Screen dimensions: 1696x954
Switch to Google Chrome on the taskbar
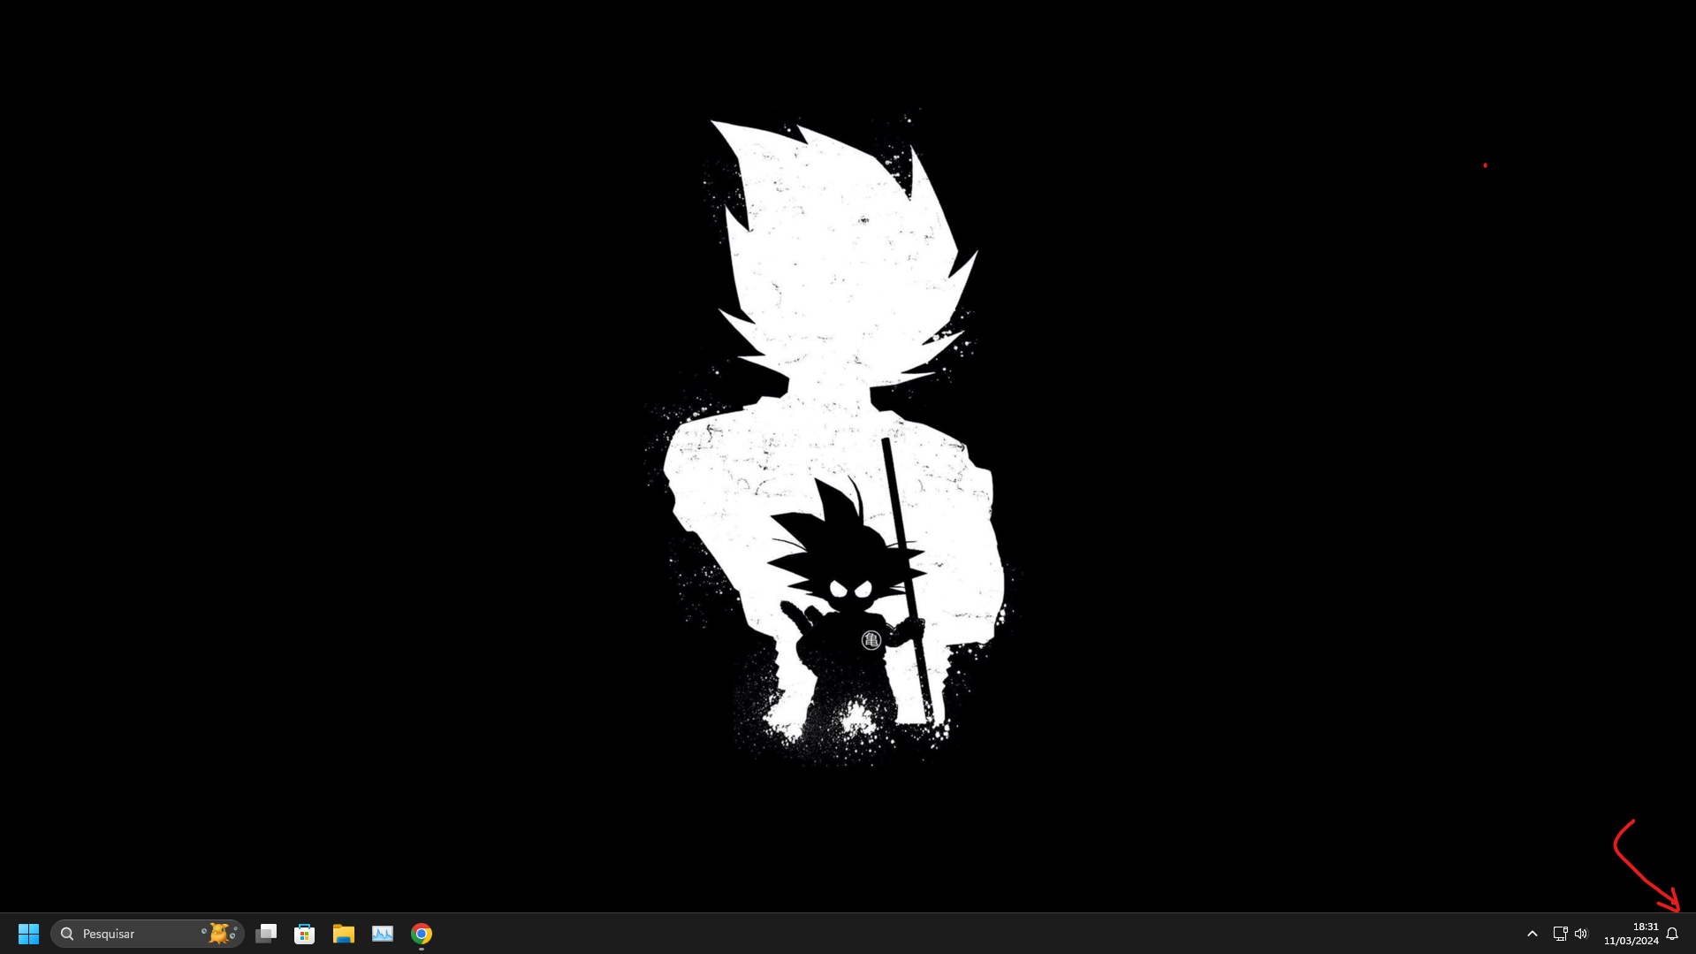pos(422,934)
